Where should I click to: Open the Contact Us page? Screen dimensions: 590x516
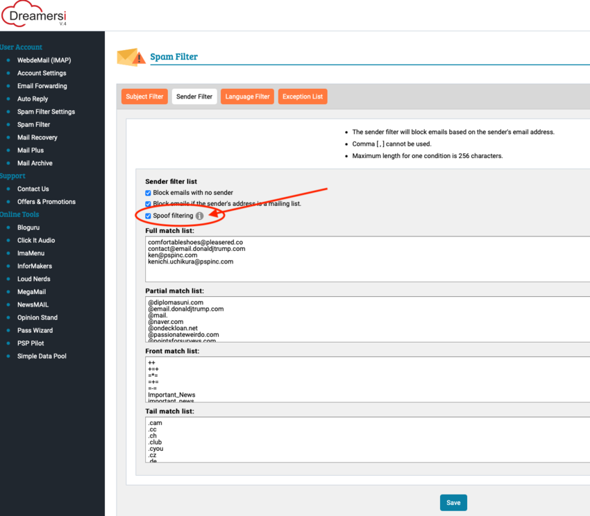[33, 189]
